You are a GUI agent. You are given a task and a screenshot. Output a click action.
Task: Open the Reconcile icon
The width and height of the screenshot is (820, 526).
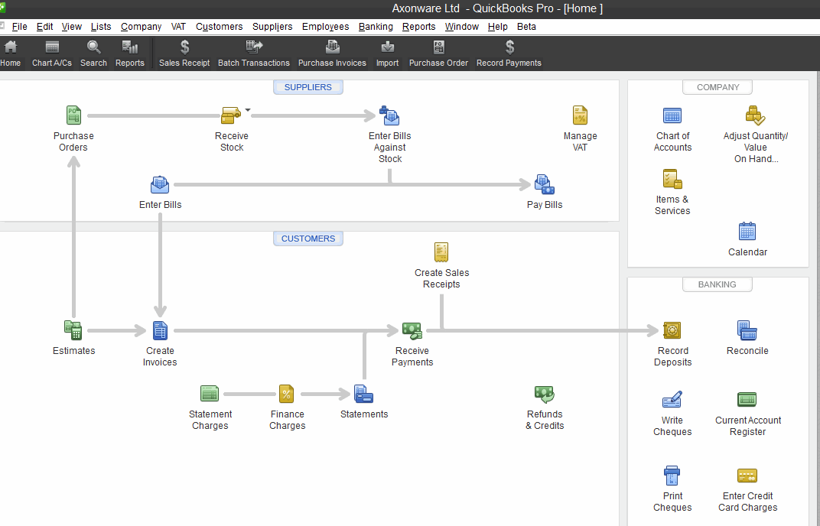[747, 330]
